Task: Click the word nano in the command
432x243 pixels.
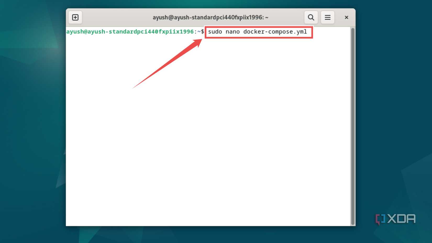Action: [x=233, y=32]
